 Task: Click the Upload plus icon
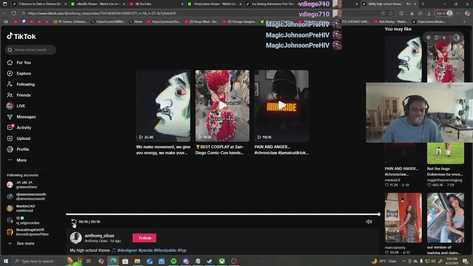(x=10, y=139)
